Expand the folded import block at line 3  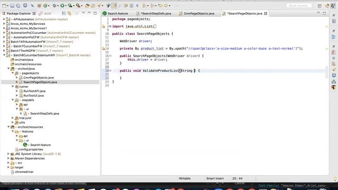[110, 26]
